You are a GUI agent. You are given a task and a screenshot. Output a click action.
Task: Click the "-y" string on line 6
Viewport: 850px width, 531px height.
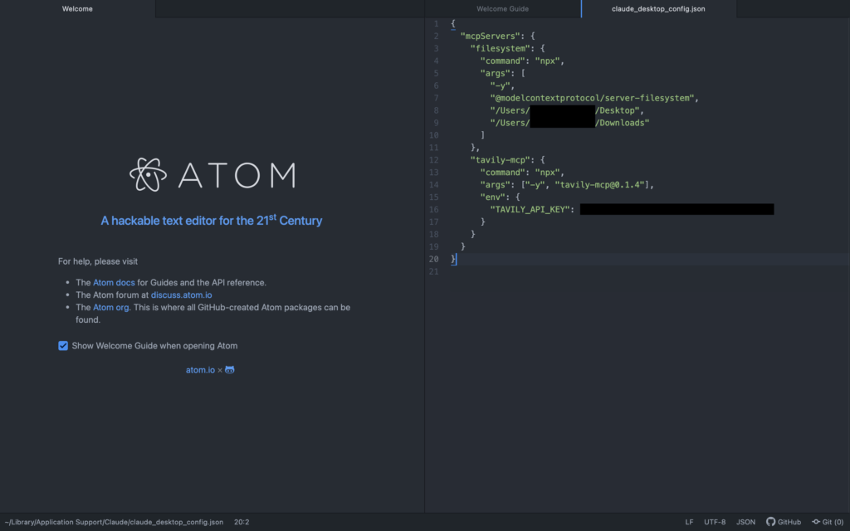pos(501,85)
